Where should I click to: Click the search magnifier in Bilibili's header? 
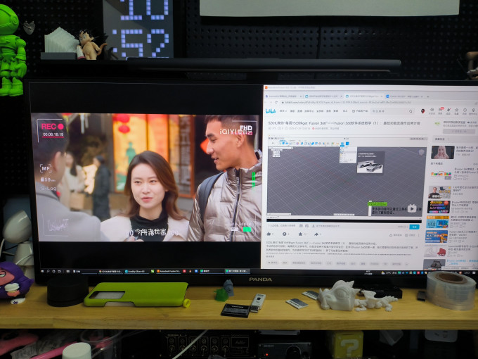[x=411, y=111]
